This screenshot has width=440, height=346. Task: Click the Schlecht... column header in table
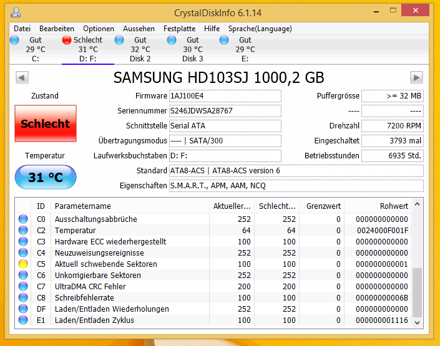click(277, 206)
